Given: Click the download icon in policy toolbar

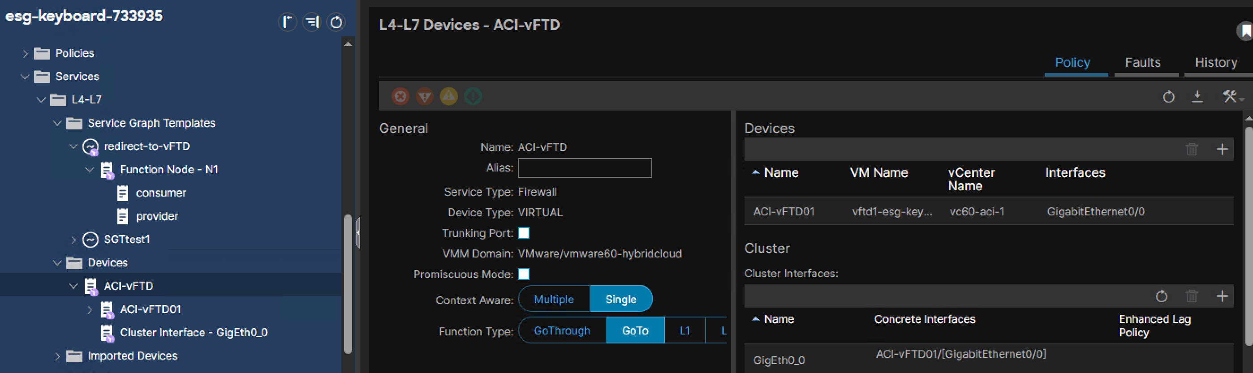Looking at the screenshot, I should (x=1197, y=97).
